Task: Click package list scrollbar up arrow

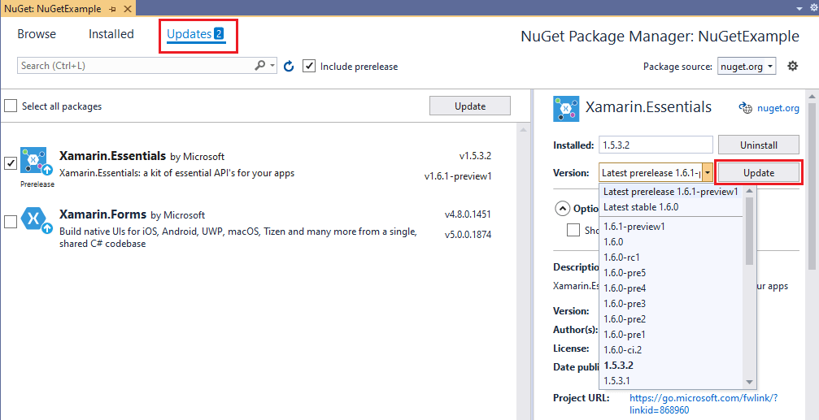Action: point(523,129)
